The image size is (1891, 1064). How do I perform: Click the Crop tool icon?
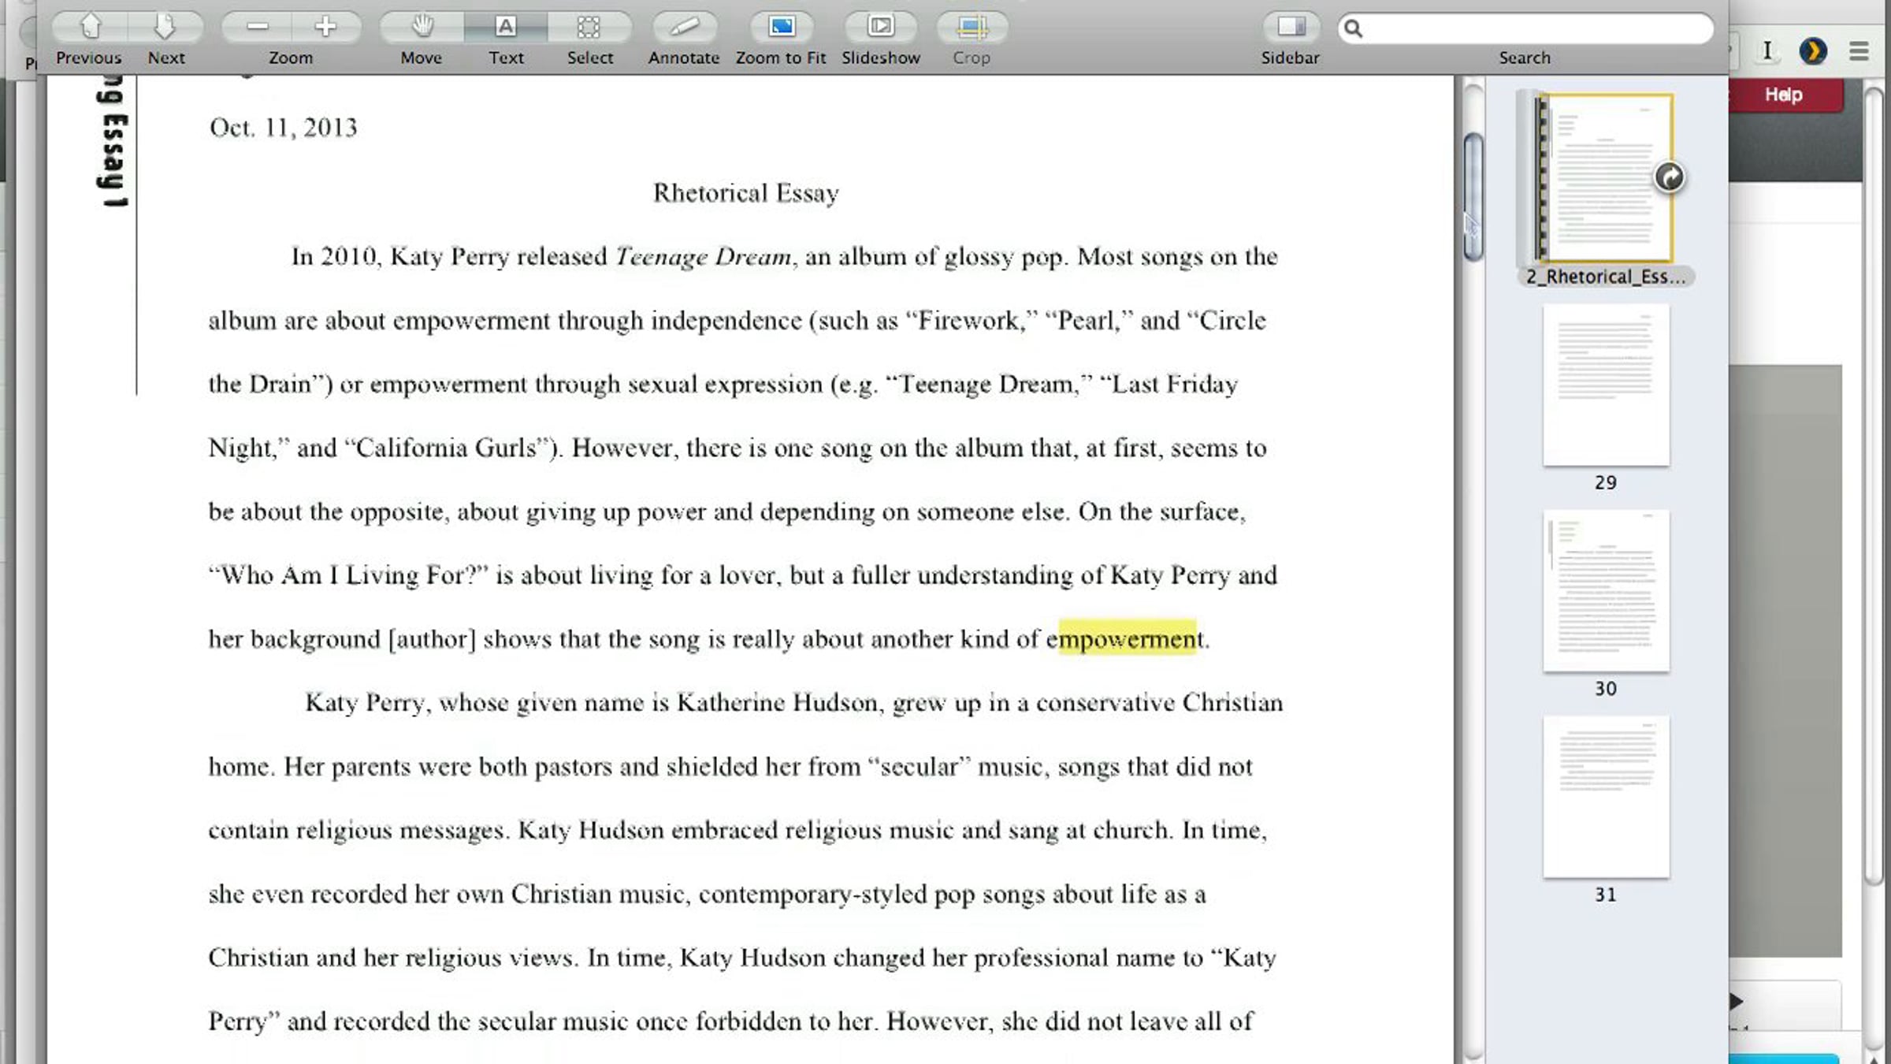coord(972,28)
